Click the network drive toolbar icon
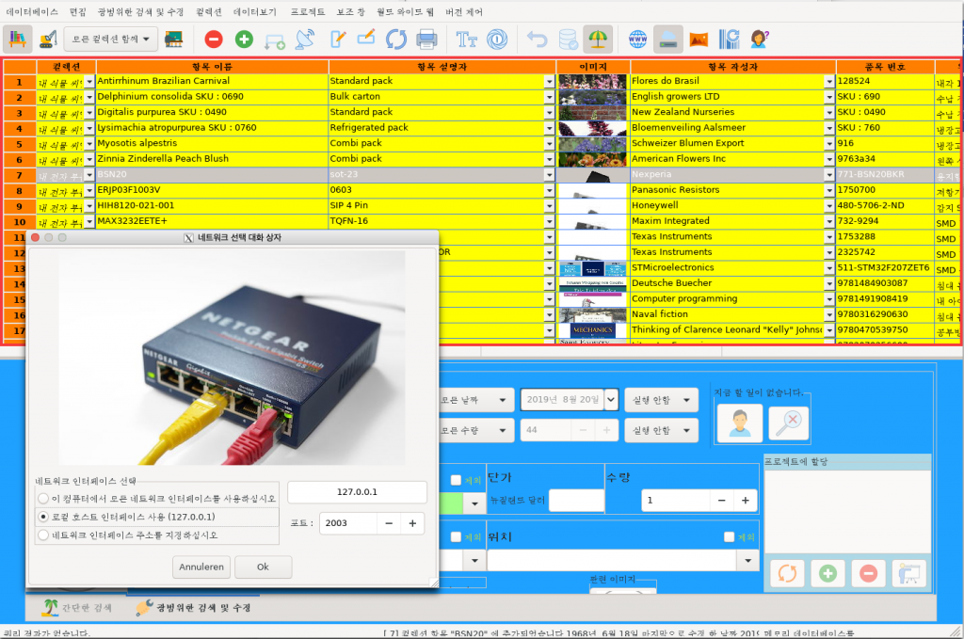 pyautogui.click(x=668, y=40)
